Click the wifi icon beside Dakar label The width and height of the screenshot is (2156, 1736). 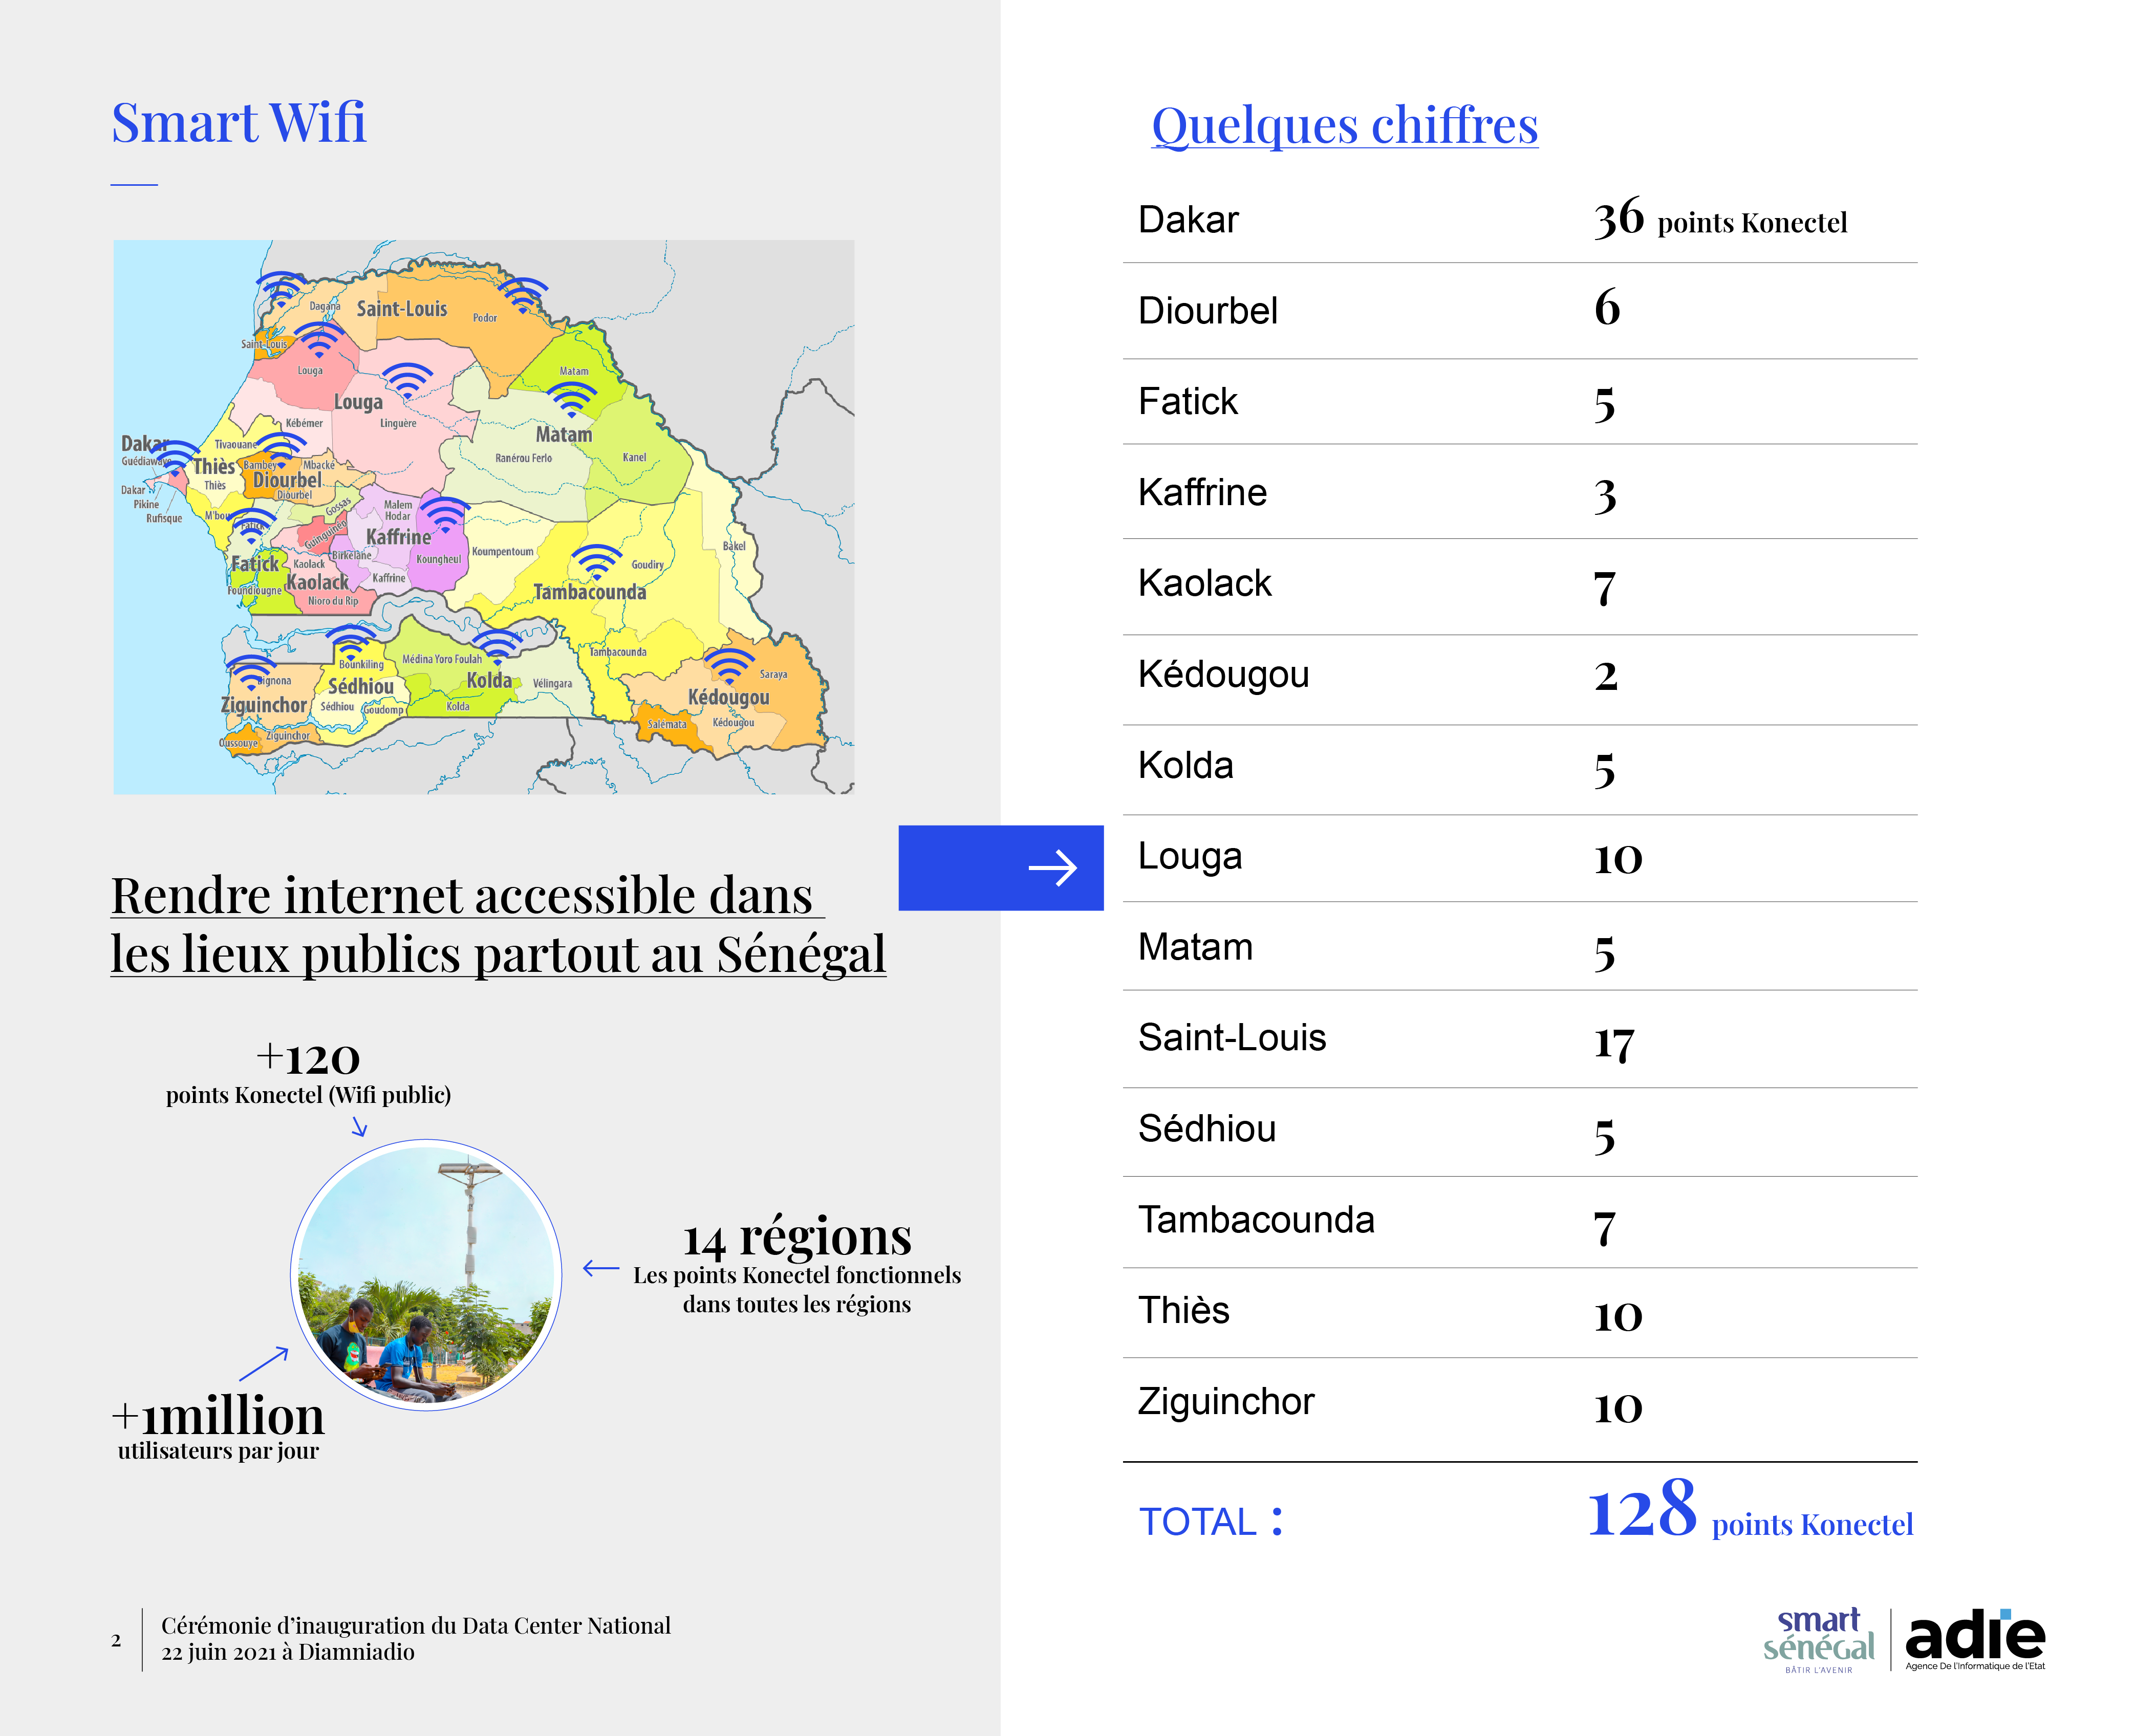176,457
